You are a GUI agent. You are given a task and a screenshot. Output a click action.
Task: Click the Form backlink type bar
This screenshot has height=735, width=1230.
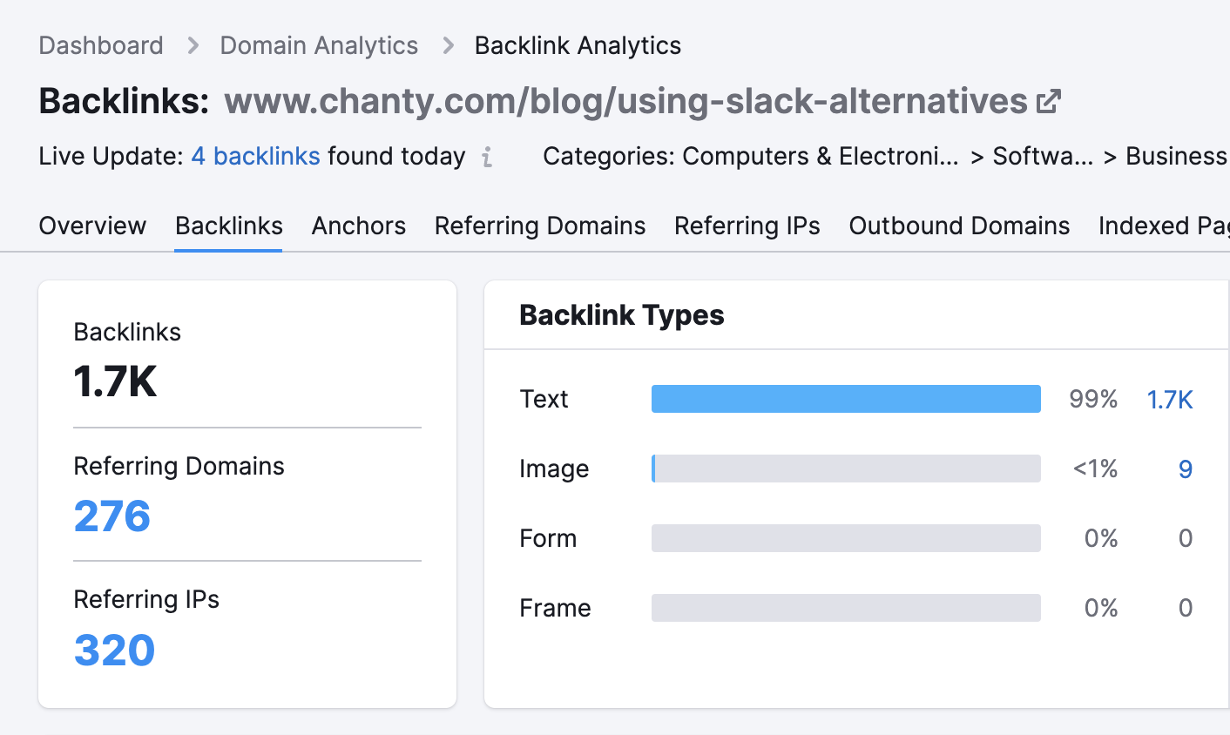pos(846,538)
